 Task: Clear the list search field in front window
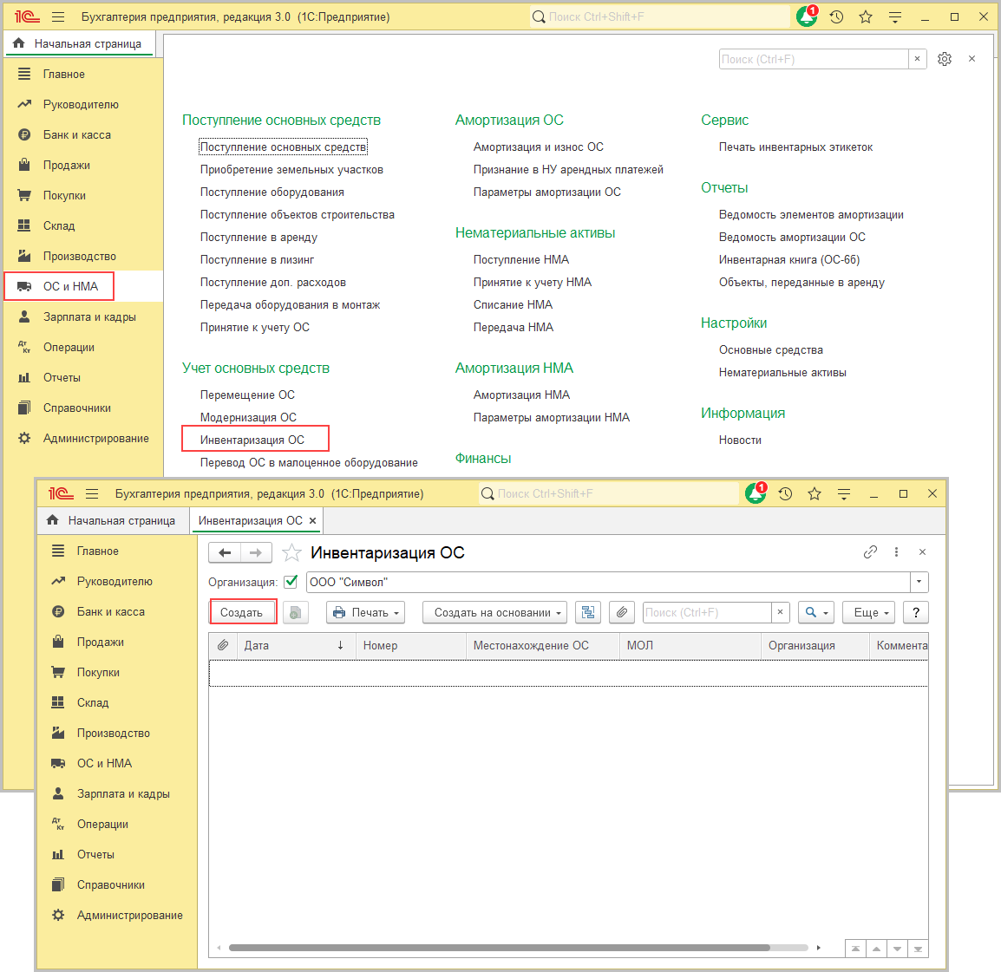[780, 612]
